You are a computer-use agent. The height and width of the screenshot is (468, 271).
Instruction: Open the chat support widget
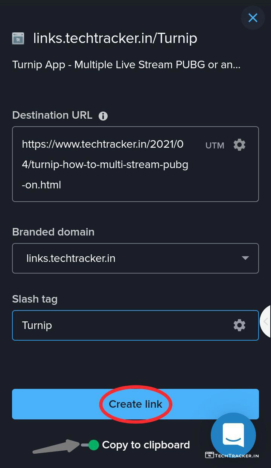click(x=233, y=435)
